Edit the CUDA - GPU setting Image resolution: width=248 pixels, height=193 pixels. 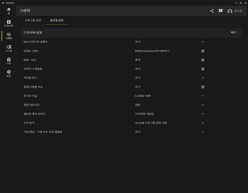[203, 51]
